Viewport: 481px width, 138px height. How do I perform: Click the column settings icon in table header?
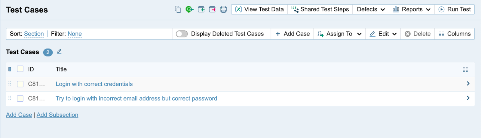pyautogui.click(x=465, y=70)
